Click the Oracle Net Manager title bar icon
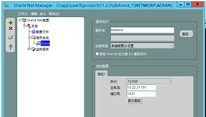206x117 pixels. pyautogui.click(x=6, y=5)
